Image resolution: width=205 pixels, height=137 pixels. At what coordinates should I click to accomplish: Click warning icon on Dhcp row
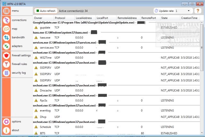[36, 117]
